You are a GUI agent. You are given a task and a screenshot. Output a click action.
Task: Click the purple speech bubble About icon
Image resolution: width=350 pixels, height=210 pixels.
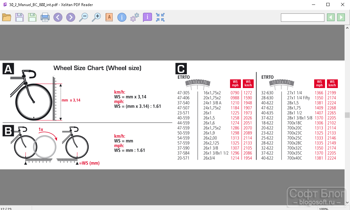tap(147, 17)
